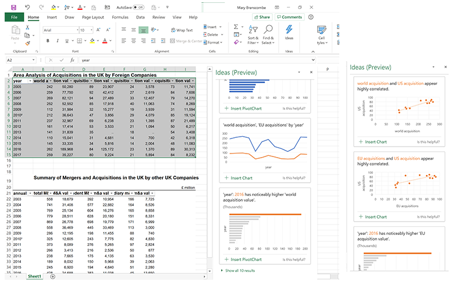
Task: Click the Save icon in title bar
Action: [x=13, y=7]
